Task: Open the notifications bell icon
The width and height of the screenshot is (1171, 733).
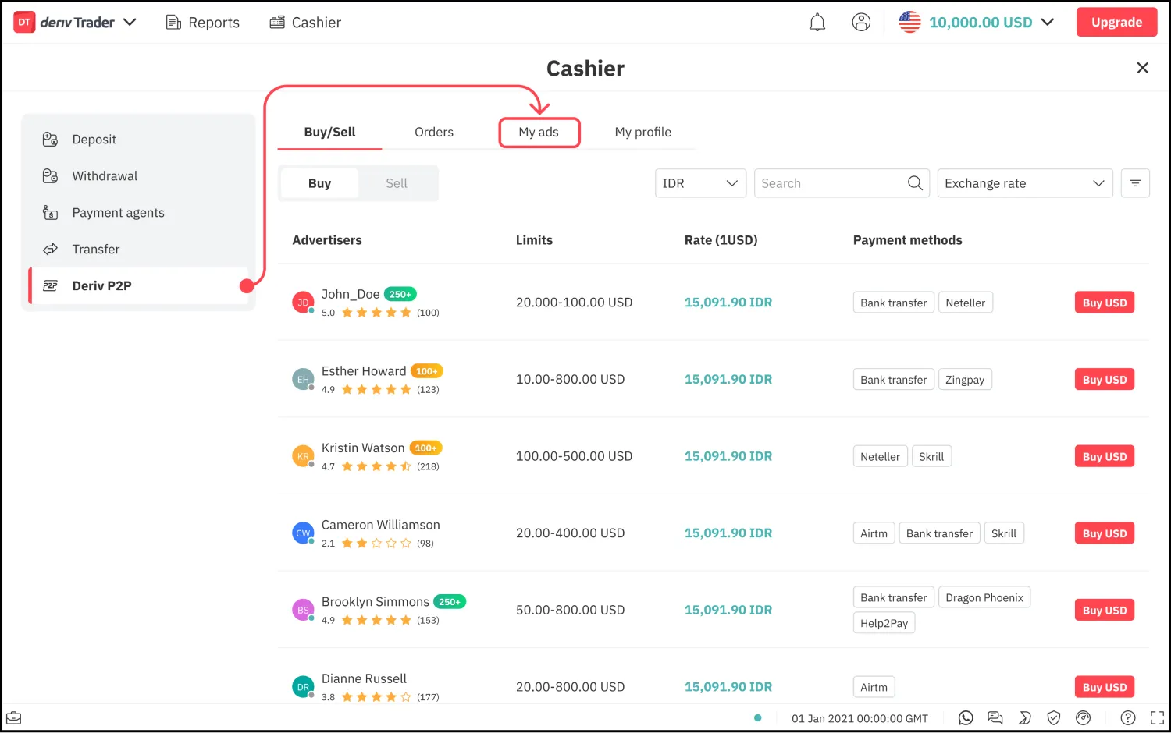Action: pyautogui.click(x=817, y=23)
